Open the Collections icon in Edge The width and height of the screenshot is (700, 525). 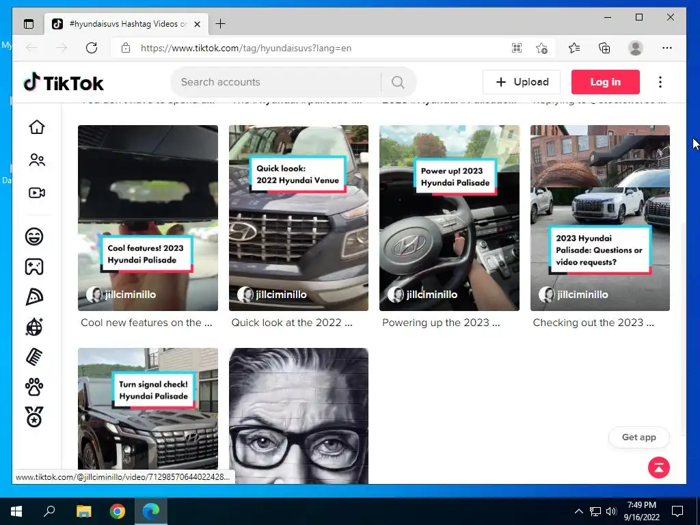[604, 48]
